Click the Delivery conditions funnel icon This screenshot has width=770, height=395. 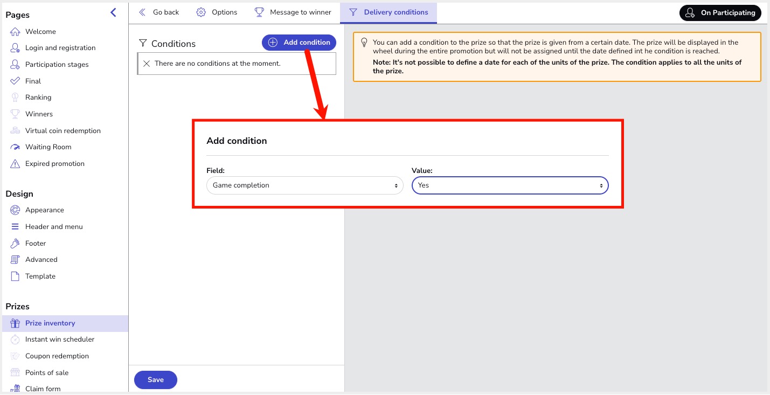click(353, 12)
